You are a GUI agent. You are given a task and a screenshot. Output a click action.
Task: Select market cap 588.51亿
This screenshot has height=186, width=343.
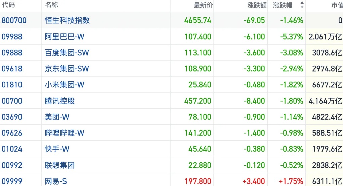point(327,133)
